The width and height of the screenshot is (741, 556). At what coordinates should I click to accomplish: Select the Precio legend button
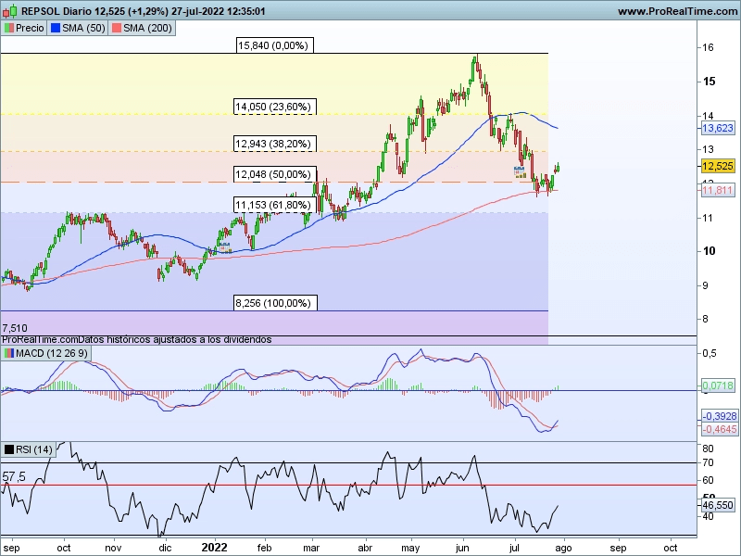[x=24, y=28]
